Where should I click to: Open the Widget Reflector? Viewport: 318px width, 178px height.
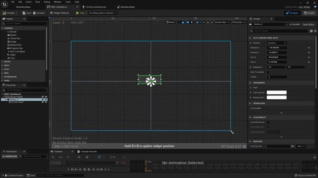click(x=60, y=13)
